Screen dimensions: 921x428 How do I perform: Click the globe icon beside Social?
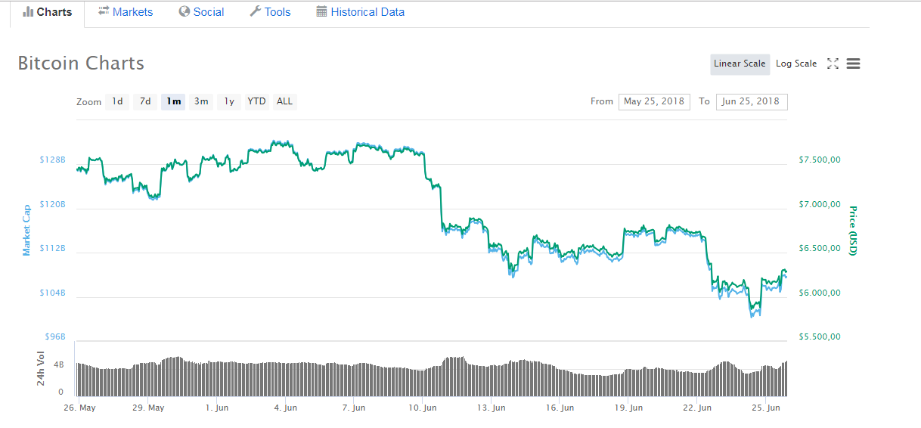pyautogui.click(x=185, y=12)
